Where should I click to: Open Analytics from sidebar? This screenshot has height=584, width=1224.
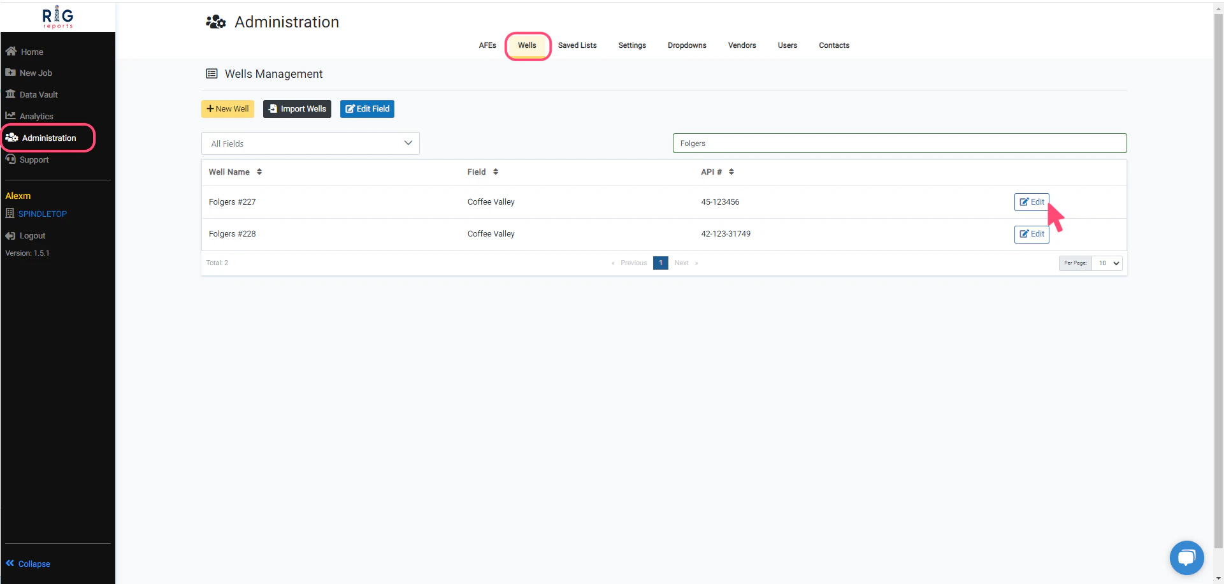coord(29,116)
